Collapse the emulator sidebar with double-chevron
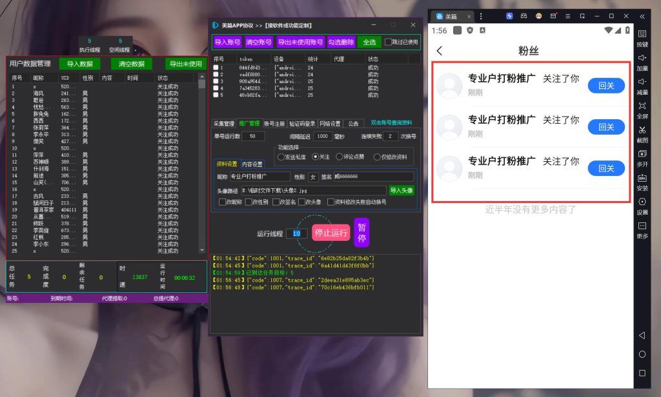The width and height of the screenshot is (661, 397). pos(642,16)
